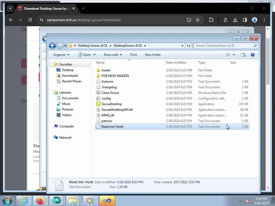
Task: Click the Explorer forward navigation button
Action: (60, 46)
